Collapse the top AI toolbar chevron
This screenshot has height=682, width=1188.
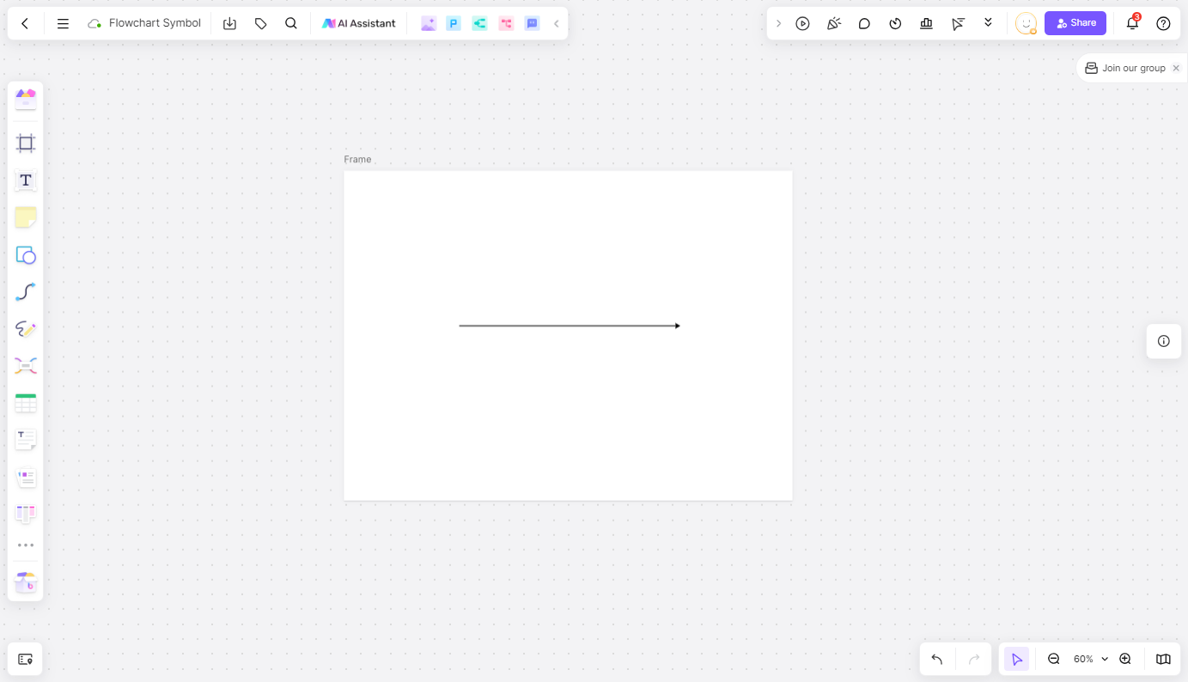pyautogui.click(x=557, y=23)
